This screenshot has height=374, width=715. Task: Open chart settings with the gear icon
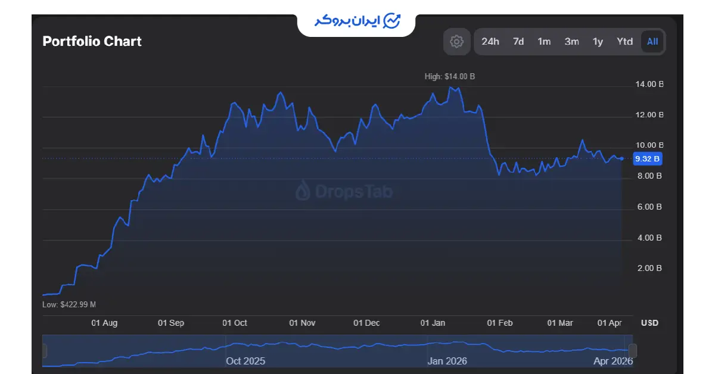tap(456, 42)
